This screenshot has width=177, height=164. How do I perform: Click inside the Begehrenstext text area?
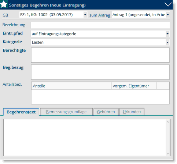(x=85, y=138)
